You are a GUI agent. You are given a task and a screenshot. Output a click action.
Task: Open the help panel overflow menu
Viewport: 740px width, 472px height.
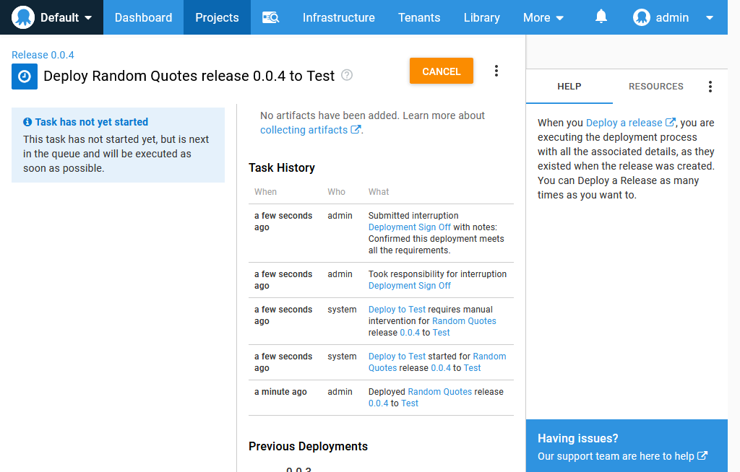pos(710,87)
